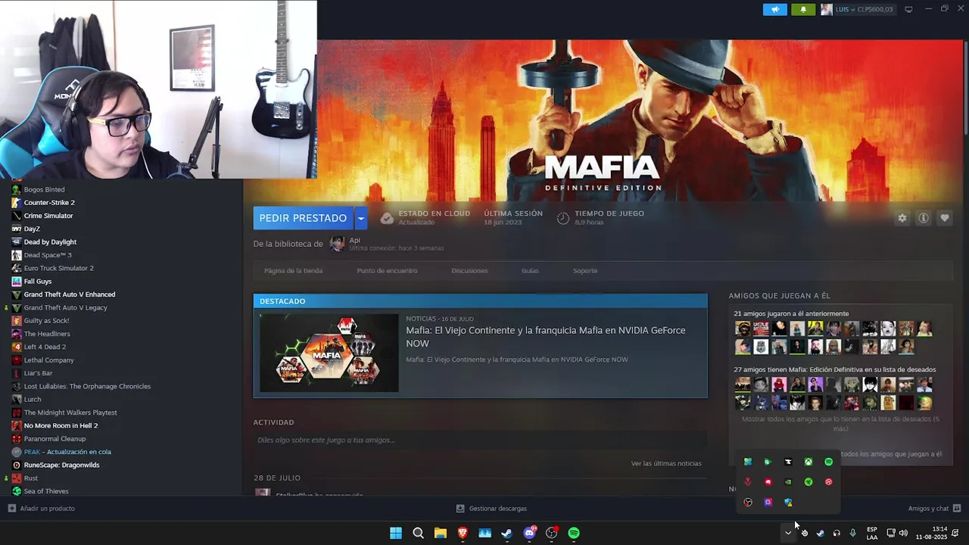Open Spotify from the taskbar

(574, 533)
